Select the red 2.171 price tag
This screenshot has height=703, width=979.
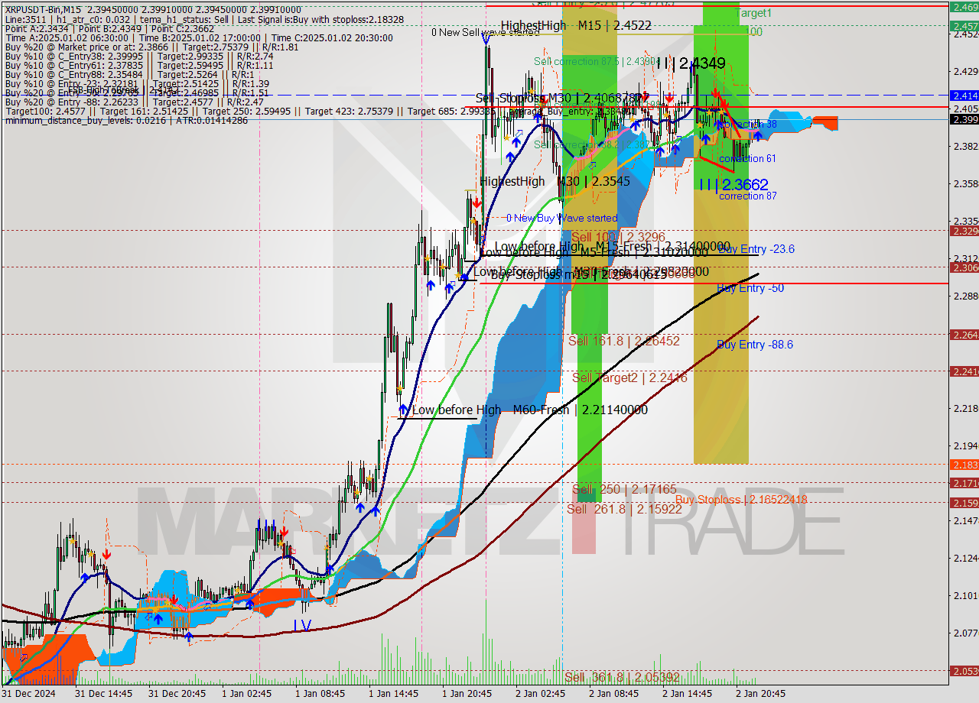pos(964,483)
